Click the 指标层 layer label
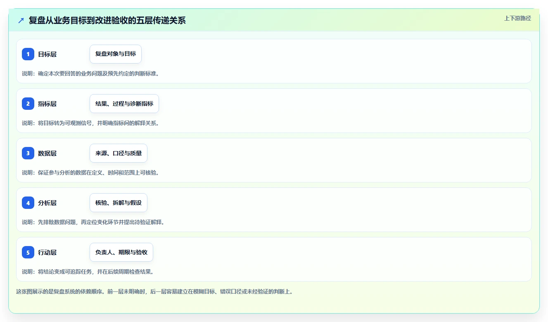Viewport: 548px width, 322px height. pyautogui.click(x=47, y=104)
